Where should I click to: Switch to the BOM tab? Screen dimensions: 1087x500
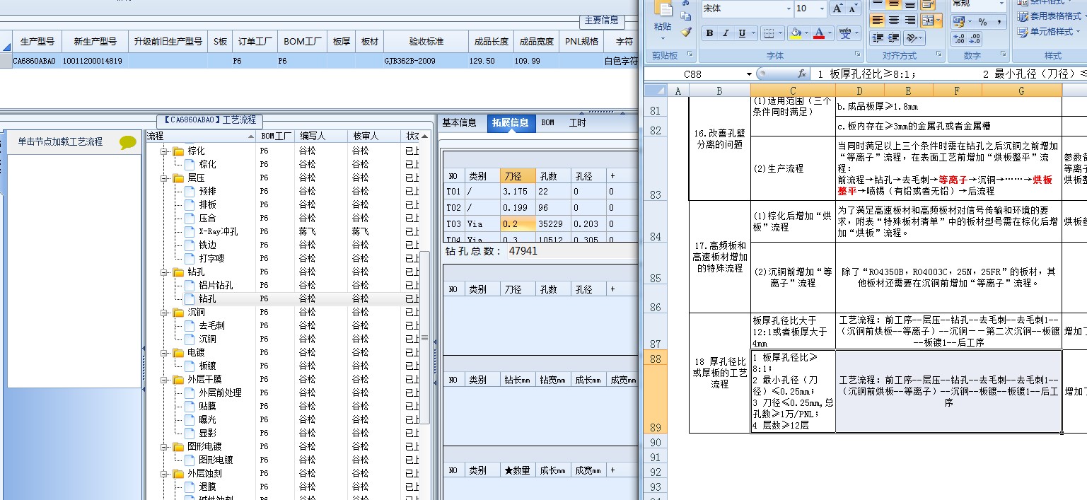click(548, 122)
